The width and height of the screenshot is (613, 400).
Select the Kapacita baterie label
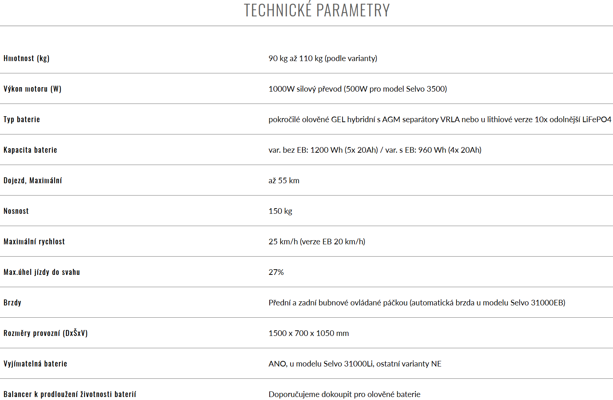coord(31,150)
